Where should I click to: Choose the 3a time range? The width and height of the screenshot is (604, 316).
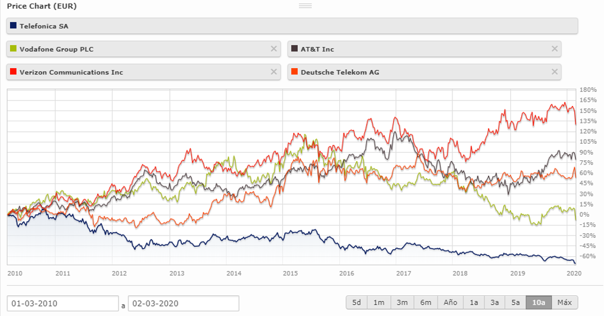[494, 302]
